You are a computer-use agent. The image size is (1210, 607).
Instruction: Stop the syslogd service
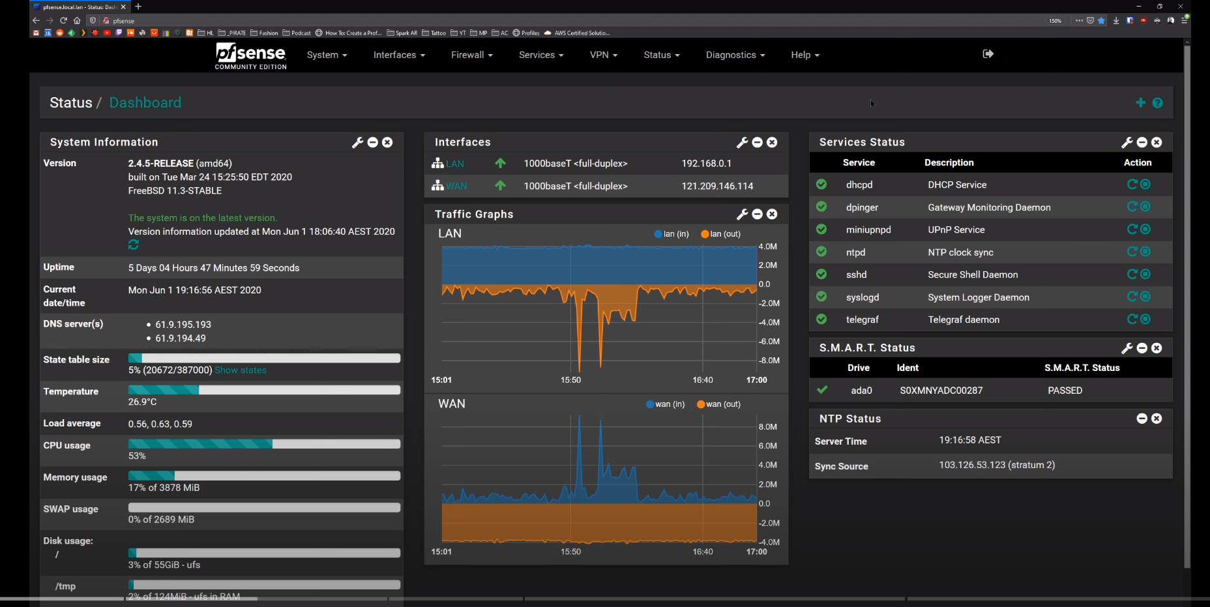click(x=1145, y=297)
